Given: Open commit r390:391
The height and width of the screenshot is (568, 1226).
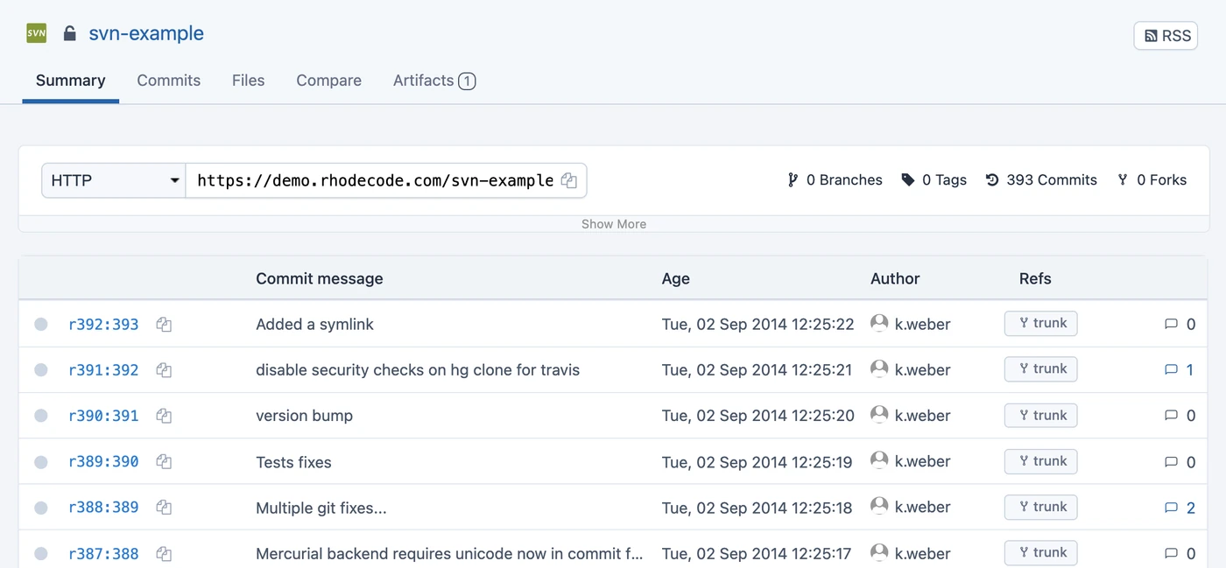Looking at the screenshot, I should [x=103, y=416].
